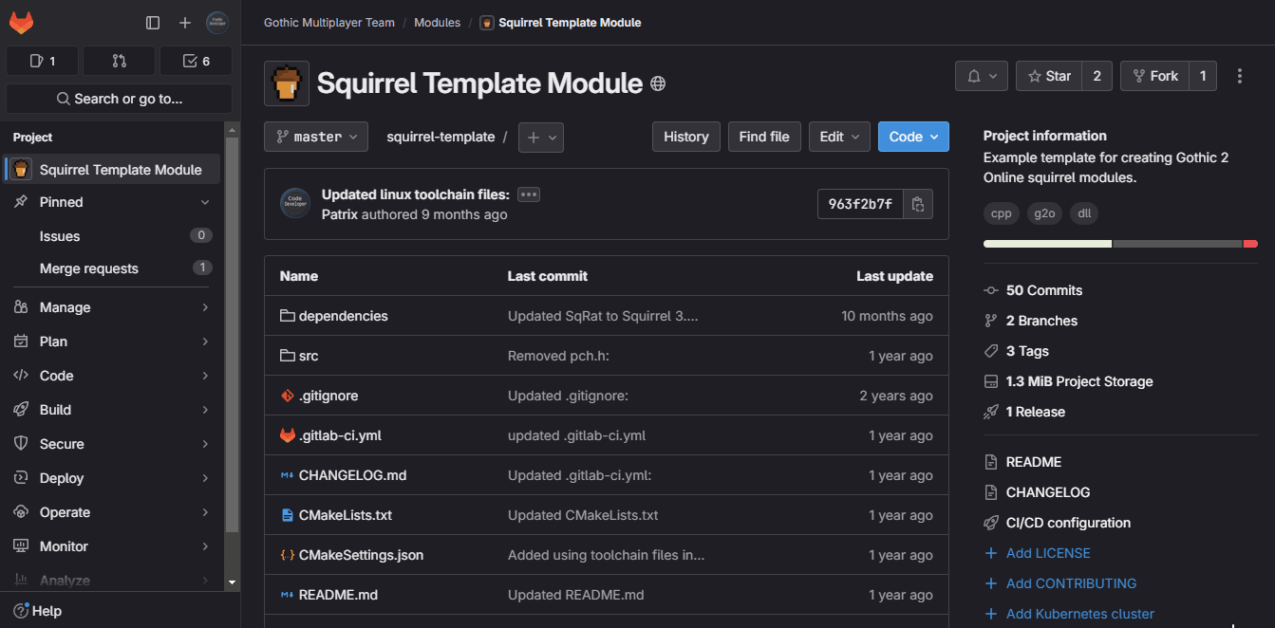Click the Help icon at bottom left

click(21, 611)
